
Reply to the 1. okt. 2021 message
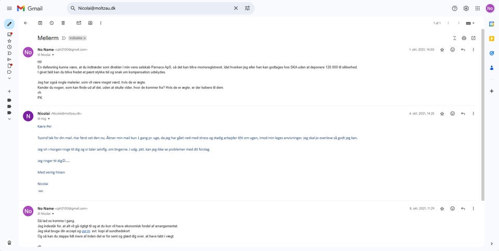[463, 49]
